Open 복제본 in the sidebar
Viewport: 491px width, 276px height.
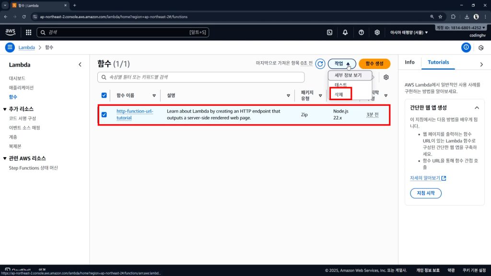[15, 147]
